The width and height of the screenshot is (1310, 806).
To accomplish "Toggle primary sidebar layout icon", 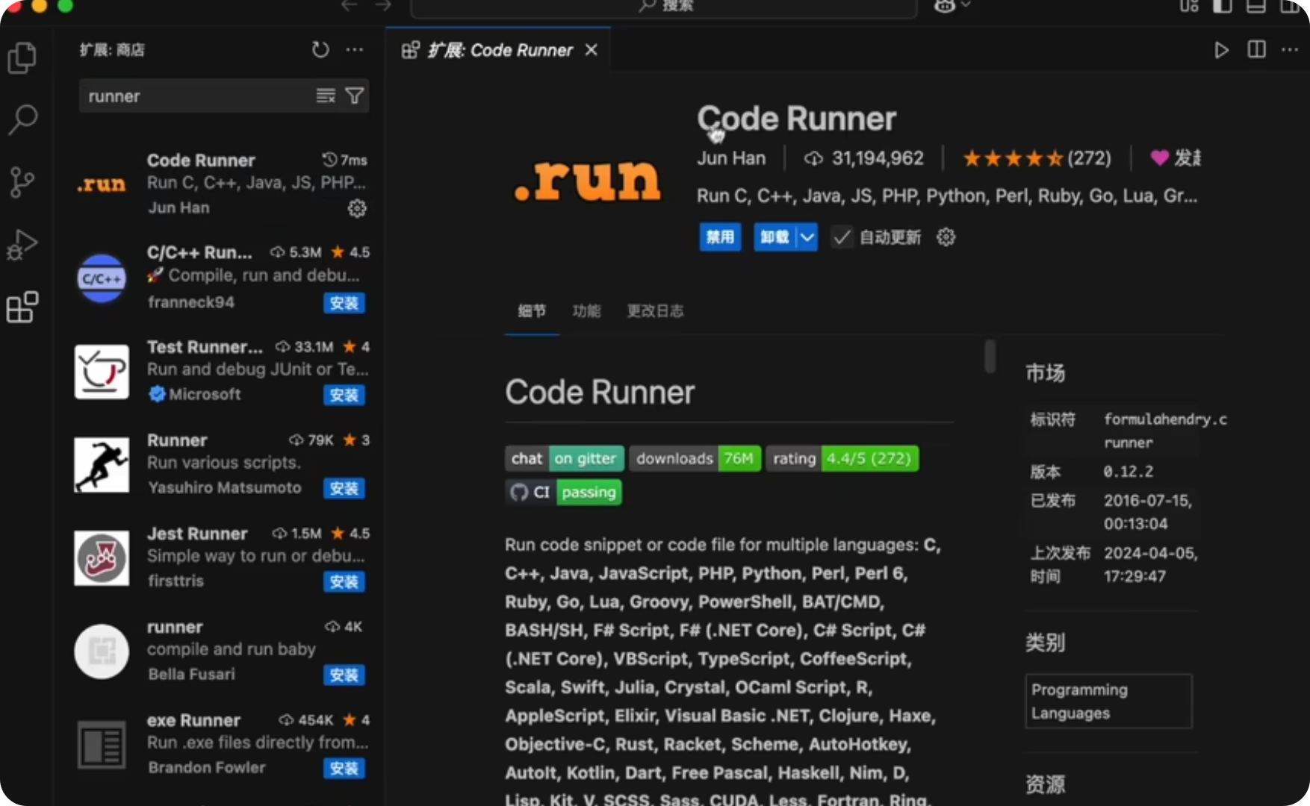I will pyautogui.click(x=1223, y=6).
